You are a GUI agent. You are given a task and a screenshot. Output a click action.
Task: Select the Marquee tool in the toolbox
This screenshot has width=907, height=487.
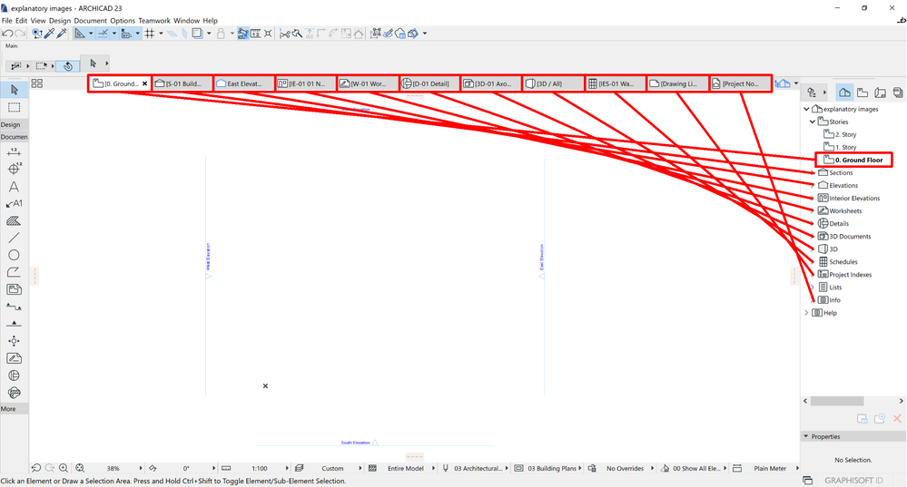point(15,107)
